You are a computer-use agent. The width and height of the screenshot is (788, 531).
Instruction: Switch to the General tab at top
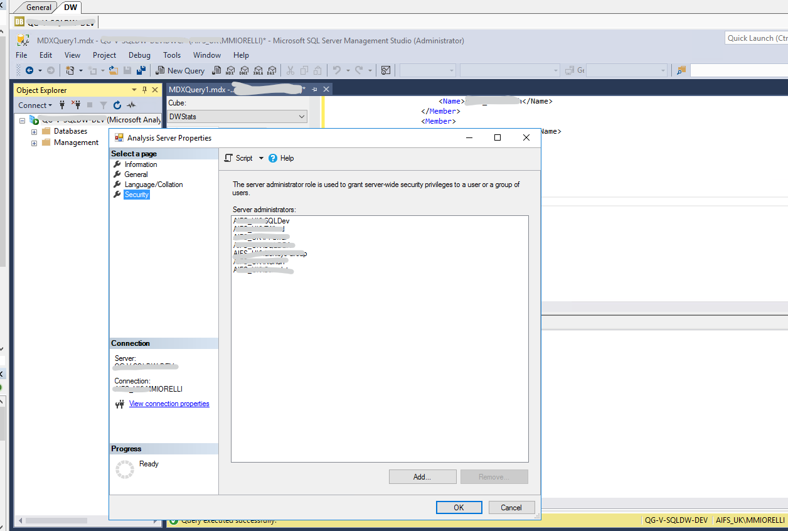tap(39, 8)
